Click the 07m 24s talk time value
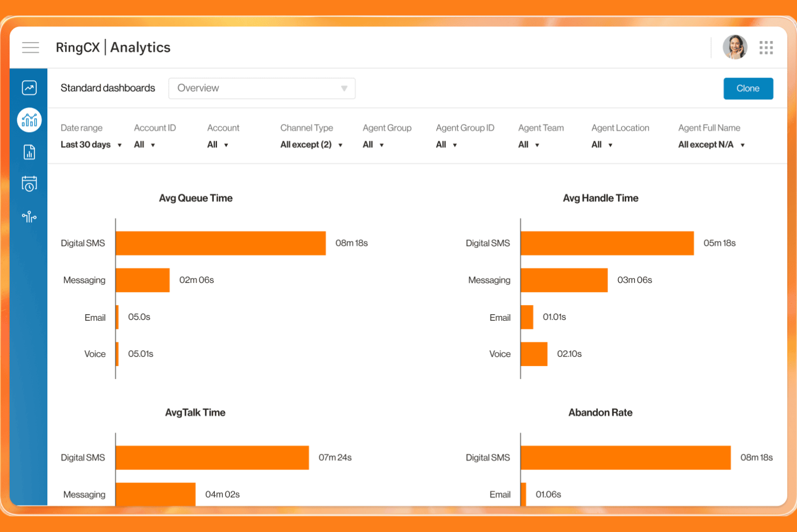This screenshot has height=532, width=797. 335,458
